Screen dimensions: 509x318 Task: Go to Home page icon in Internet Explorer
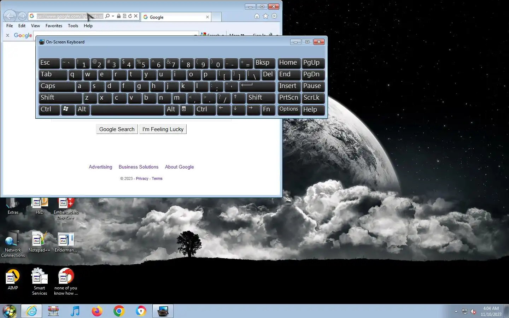[x=257, y=16]
